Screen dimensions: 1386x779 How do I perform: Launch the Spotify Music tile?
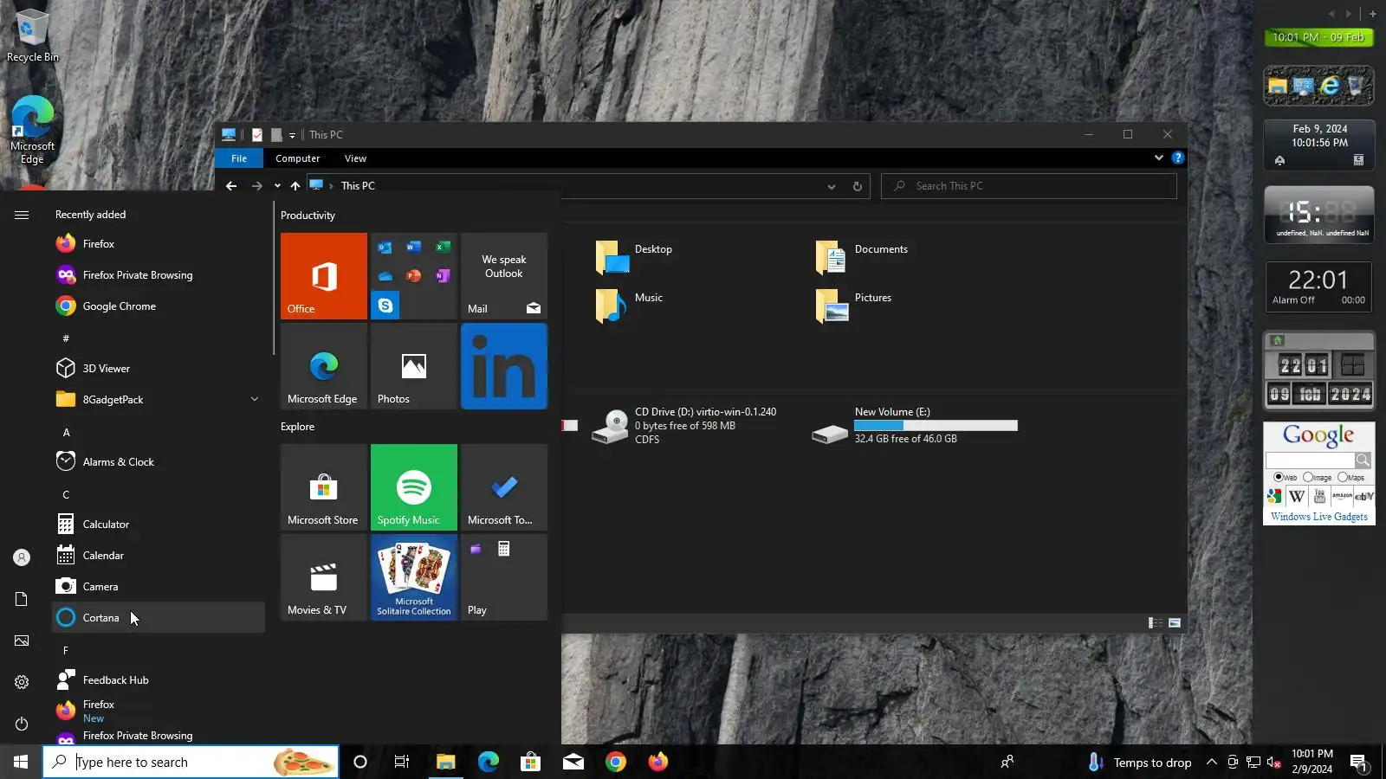tap(414, 487)
